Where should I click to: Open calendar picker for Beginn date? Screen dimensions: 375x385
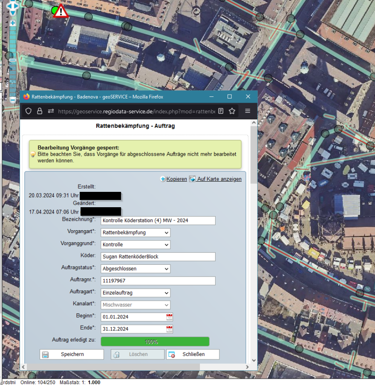point(169,317)
